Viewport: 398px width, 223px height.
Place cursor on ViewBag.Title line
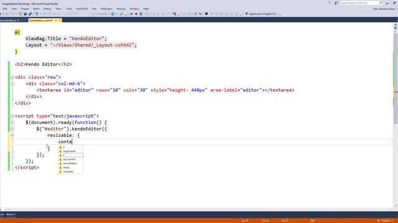66,38
